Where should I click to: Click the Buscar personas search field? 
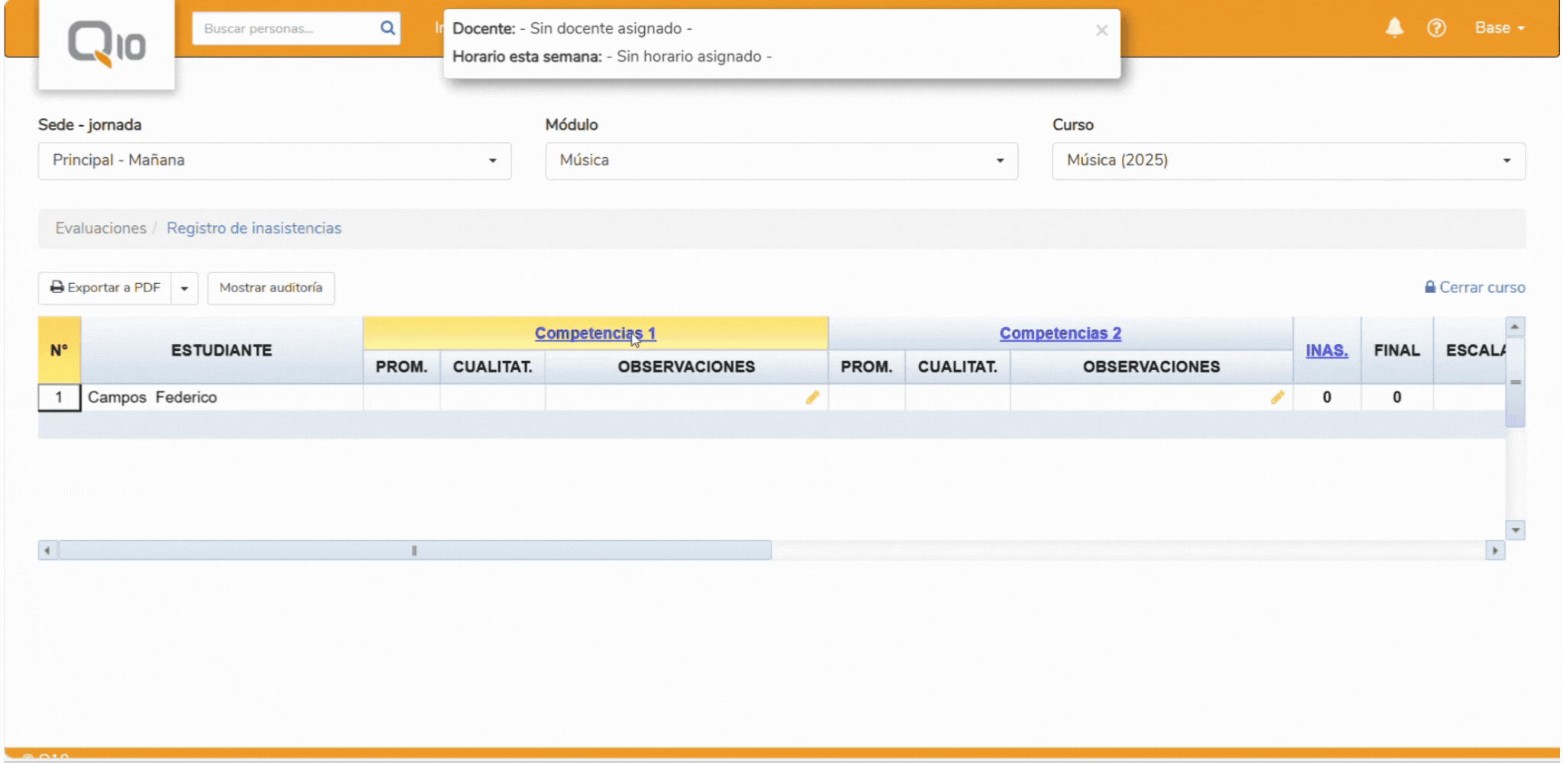pos(286,29)
